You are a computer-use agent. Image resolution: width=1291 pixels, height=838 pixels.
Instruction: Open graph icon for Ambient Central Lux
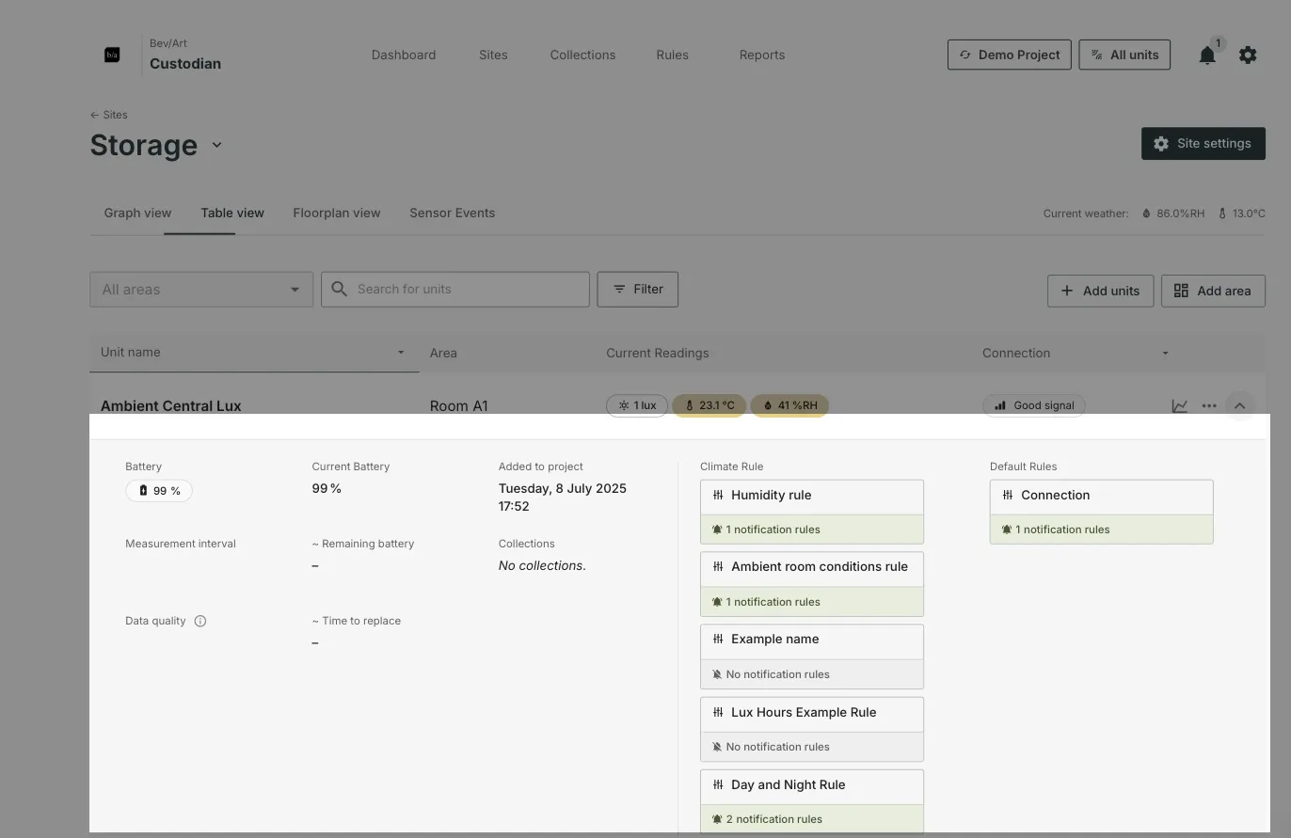click(1179, 406)
